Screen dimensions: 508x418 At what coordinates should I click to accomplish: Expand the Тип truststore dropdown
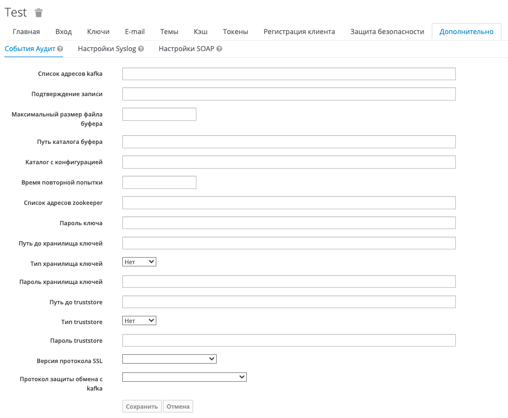(139, 321)
